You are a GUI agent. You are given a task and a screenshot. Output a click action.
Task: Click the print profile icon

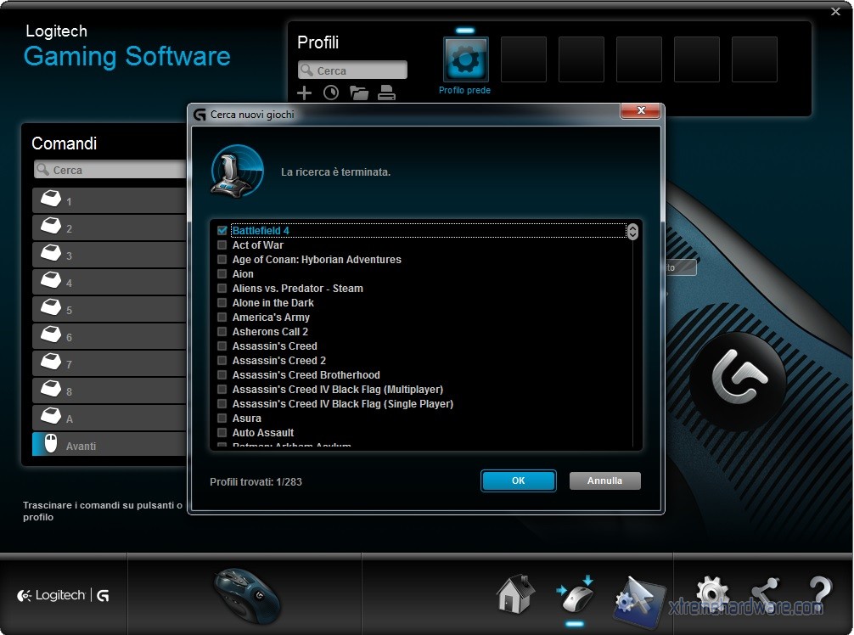pyautogui.click(x=387, y=93)
